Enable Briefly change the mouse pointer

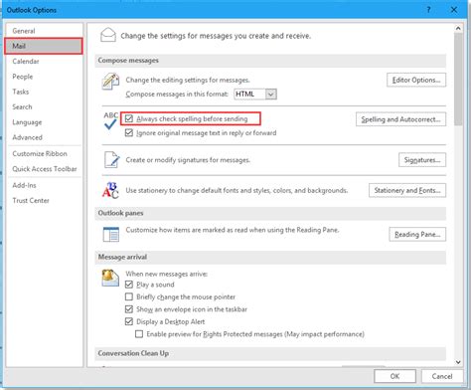click(129, 296)
